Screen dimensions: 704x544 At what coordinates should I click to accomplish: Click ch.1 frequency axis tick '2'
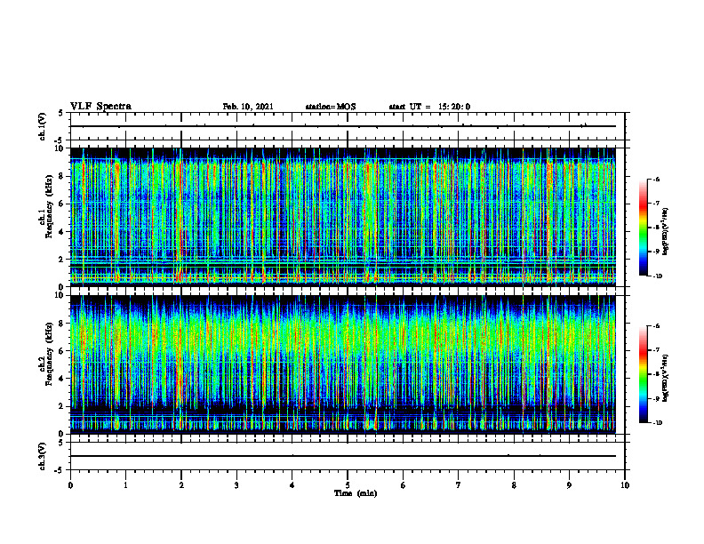(x=62, y=260)
